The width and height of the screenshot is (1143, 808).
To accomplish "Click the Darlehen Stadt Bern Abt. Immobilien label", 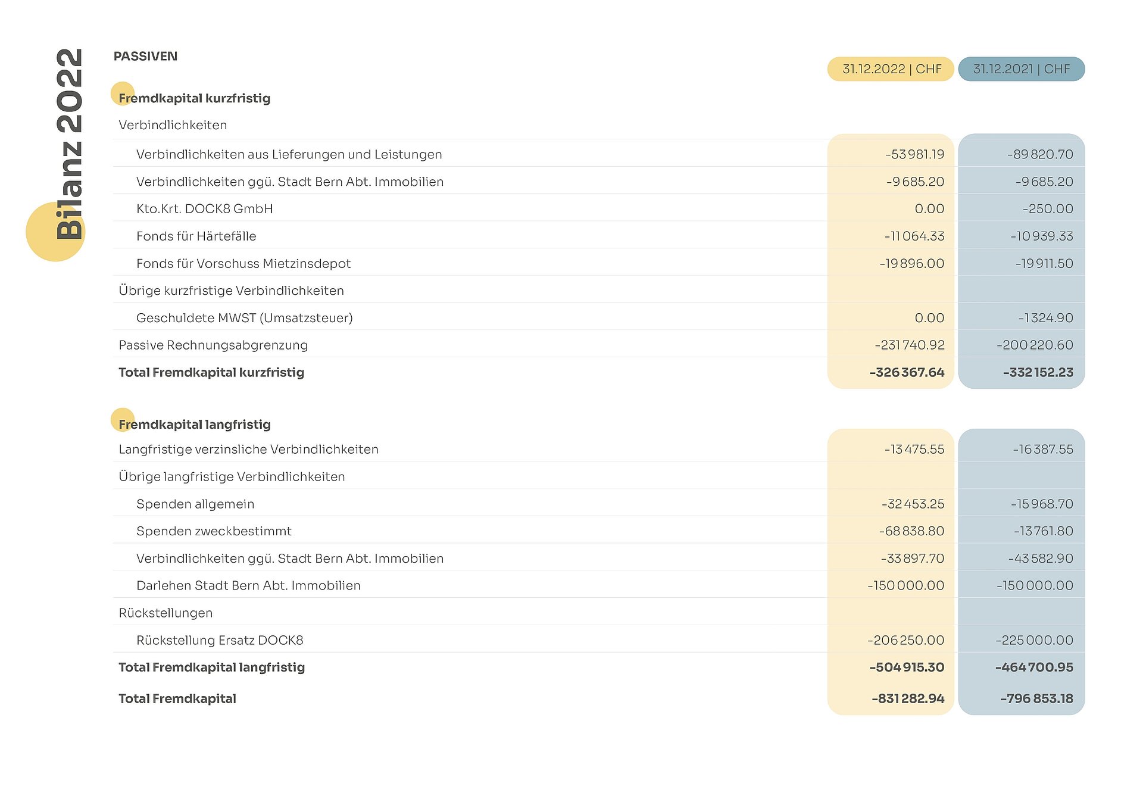I will [248, 586].
